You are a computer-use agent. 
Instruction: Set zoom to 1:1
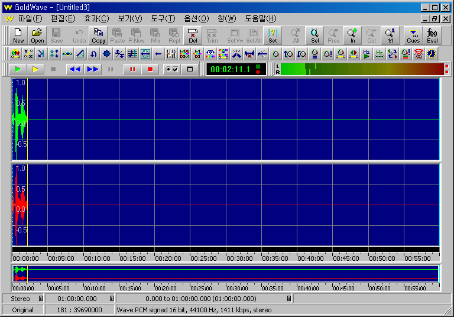pos(390,35)
